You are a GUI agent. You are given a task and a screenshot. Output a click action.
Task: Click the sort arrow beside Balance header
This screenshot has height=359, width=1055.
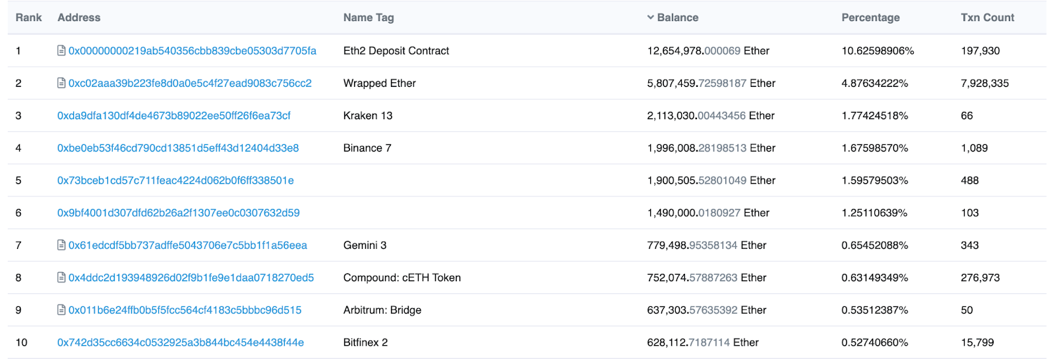650,18
